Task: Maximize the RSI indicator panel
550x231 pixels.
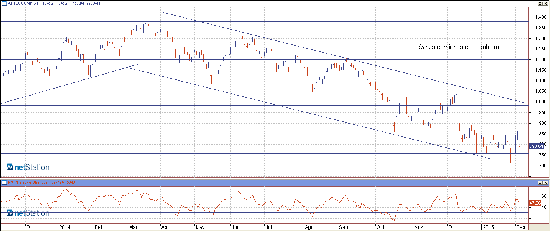Action: (540, 182)
